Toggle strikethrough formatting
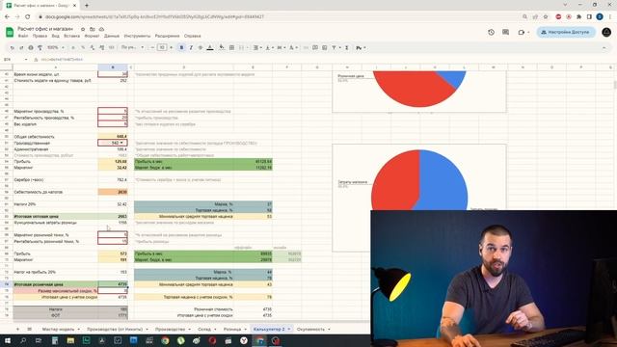The width and height of the screenshot is (617, 347). pyautogui.click(x=201, y=47)
